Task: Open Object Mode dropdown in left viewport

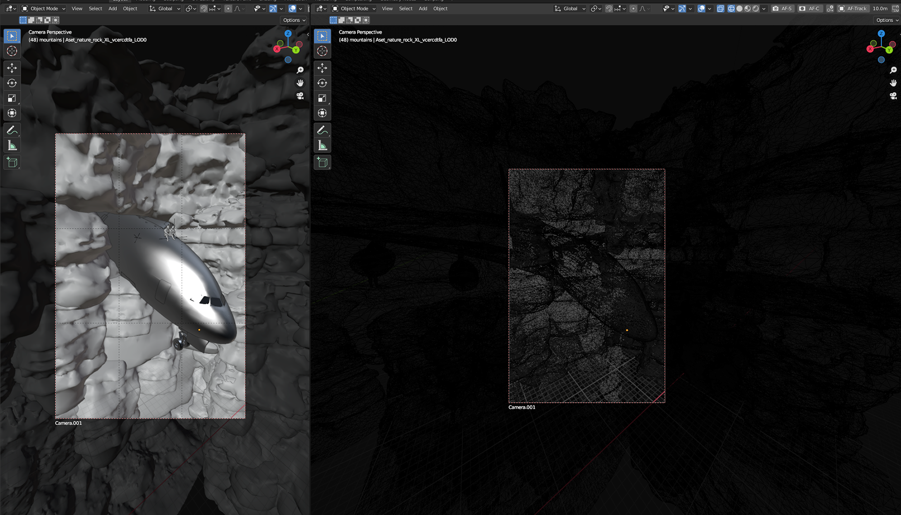Action: point(44,8)
